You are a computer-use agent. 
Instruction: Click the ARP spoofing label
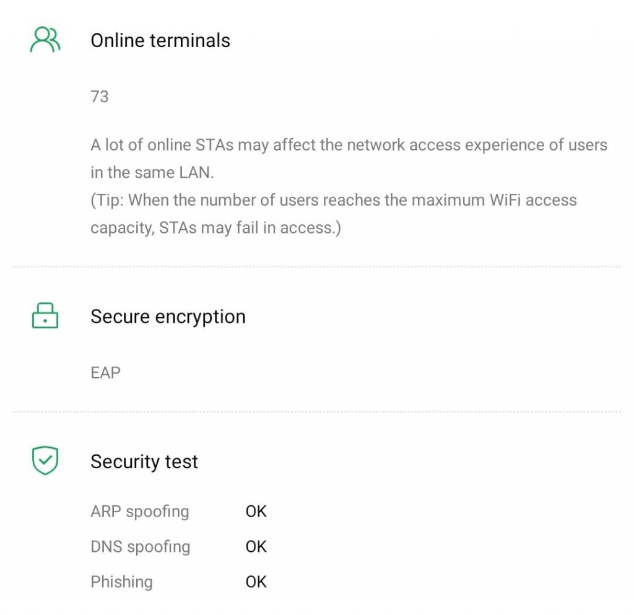tap(139, 512)
